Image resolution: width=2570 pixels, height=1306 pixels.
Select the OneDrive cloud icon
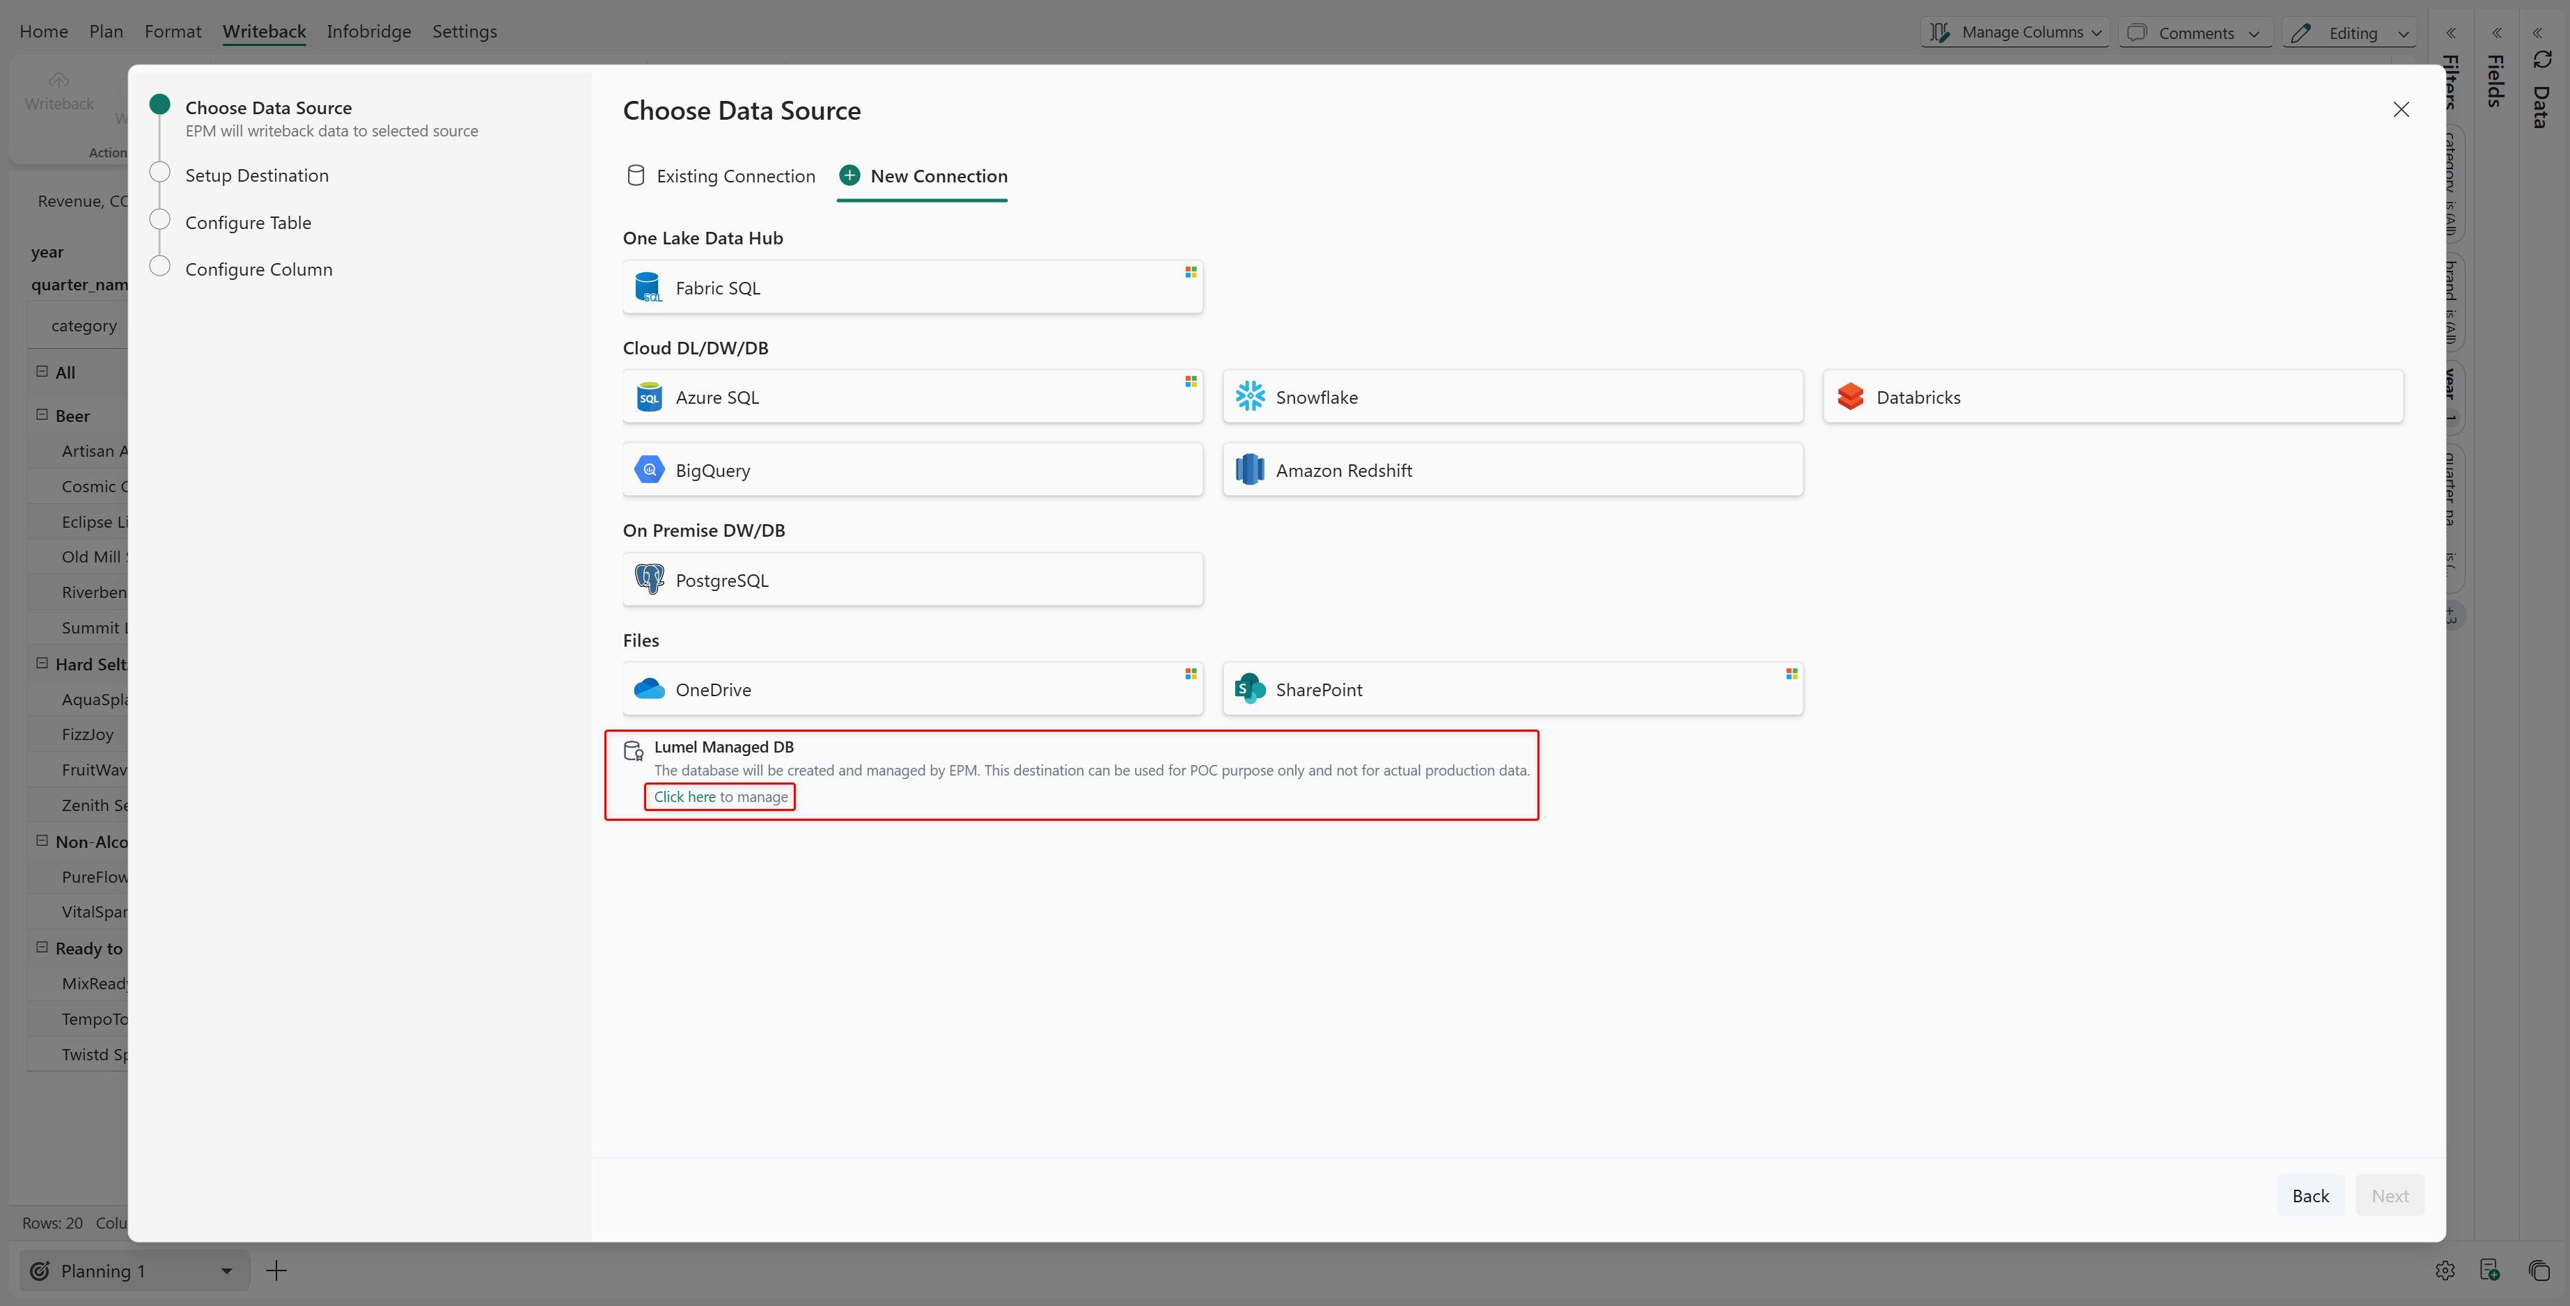tap(648, 689)
